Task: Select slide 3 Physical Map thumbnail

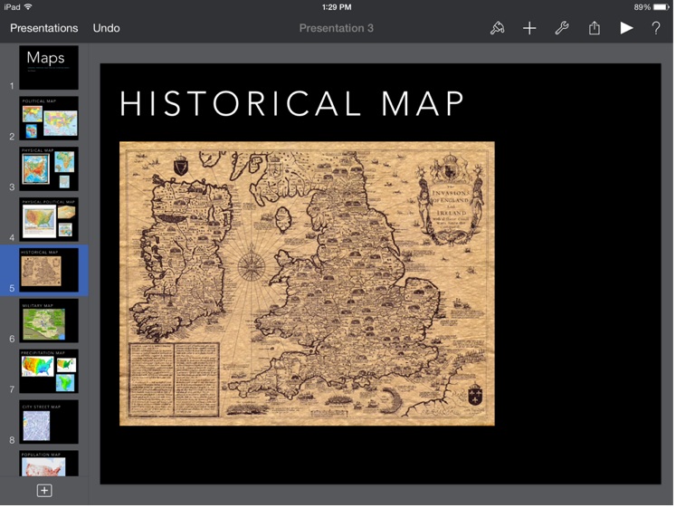Action: (x=49, y=168)
